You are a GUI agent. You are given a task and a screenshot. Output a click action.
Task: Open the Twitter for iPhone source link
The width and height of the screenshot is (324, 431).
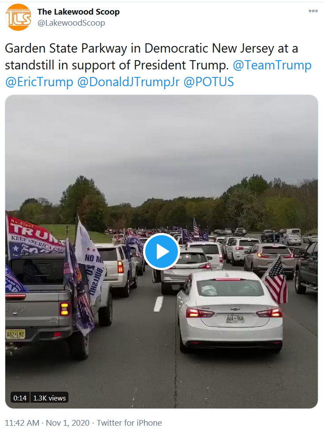(x=129, y=423)
